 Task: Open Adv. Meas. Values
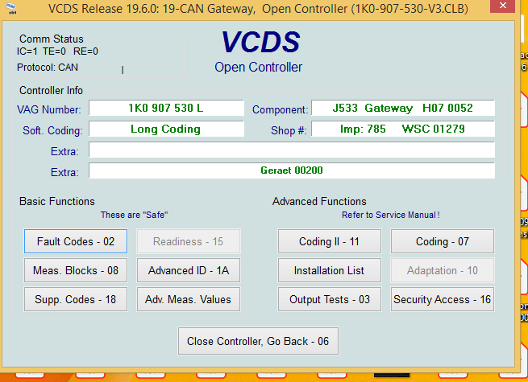point(189,299)
